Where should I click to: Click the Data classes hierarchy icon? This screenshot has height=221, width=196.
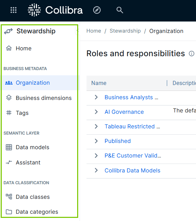coord(9,197)
